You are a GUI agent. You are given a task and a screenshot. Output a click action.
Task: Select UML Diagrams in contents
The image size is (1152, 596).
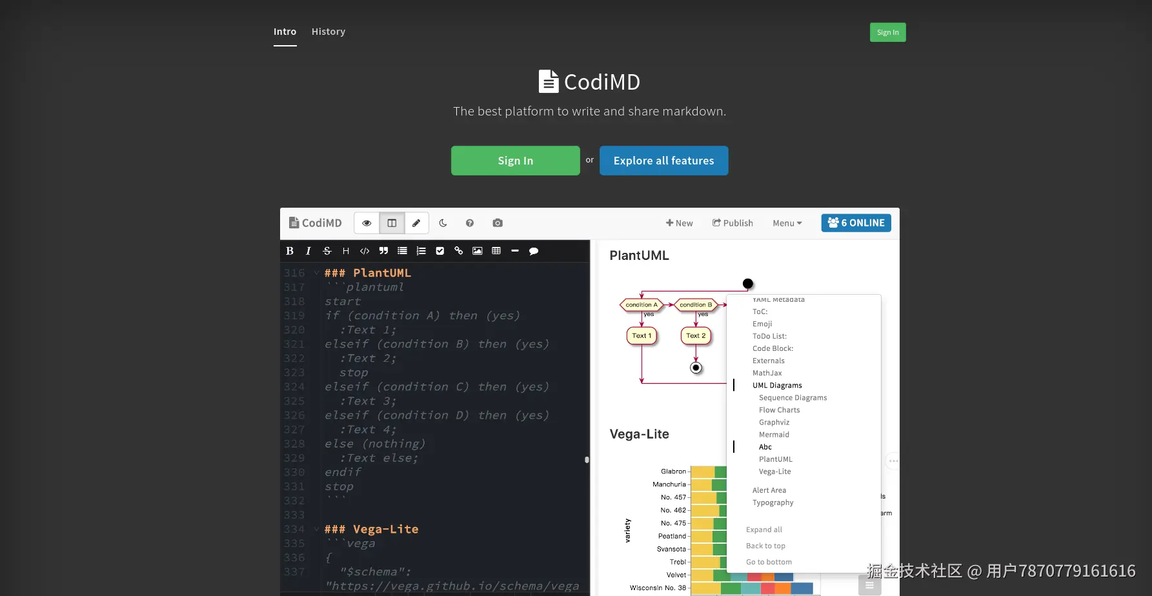click(777, 385)
